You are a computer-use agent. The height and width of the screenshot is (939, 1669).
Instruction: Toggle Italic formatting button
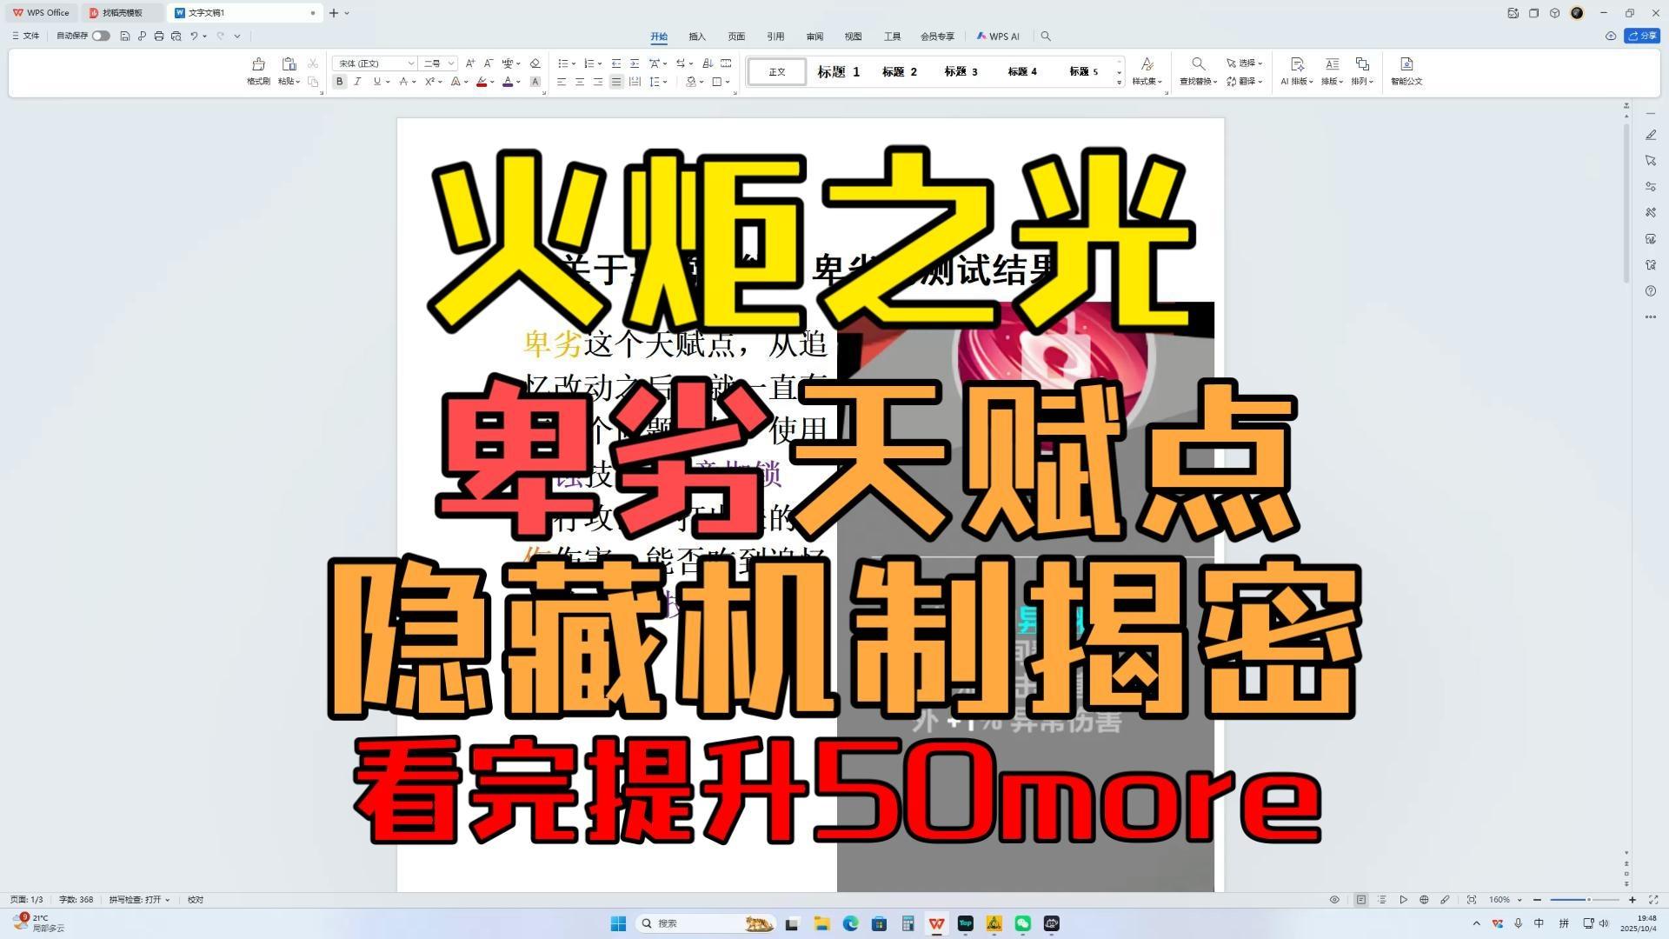pos(357,82)
